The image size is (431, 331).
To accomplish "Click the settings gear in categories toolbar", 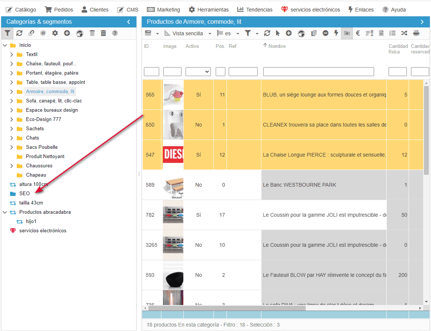I will 55,33.
